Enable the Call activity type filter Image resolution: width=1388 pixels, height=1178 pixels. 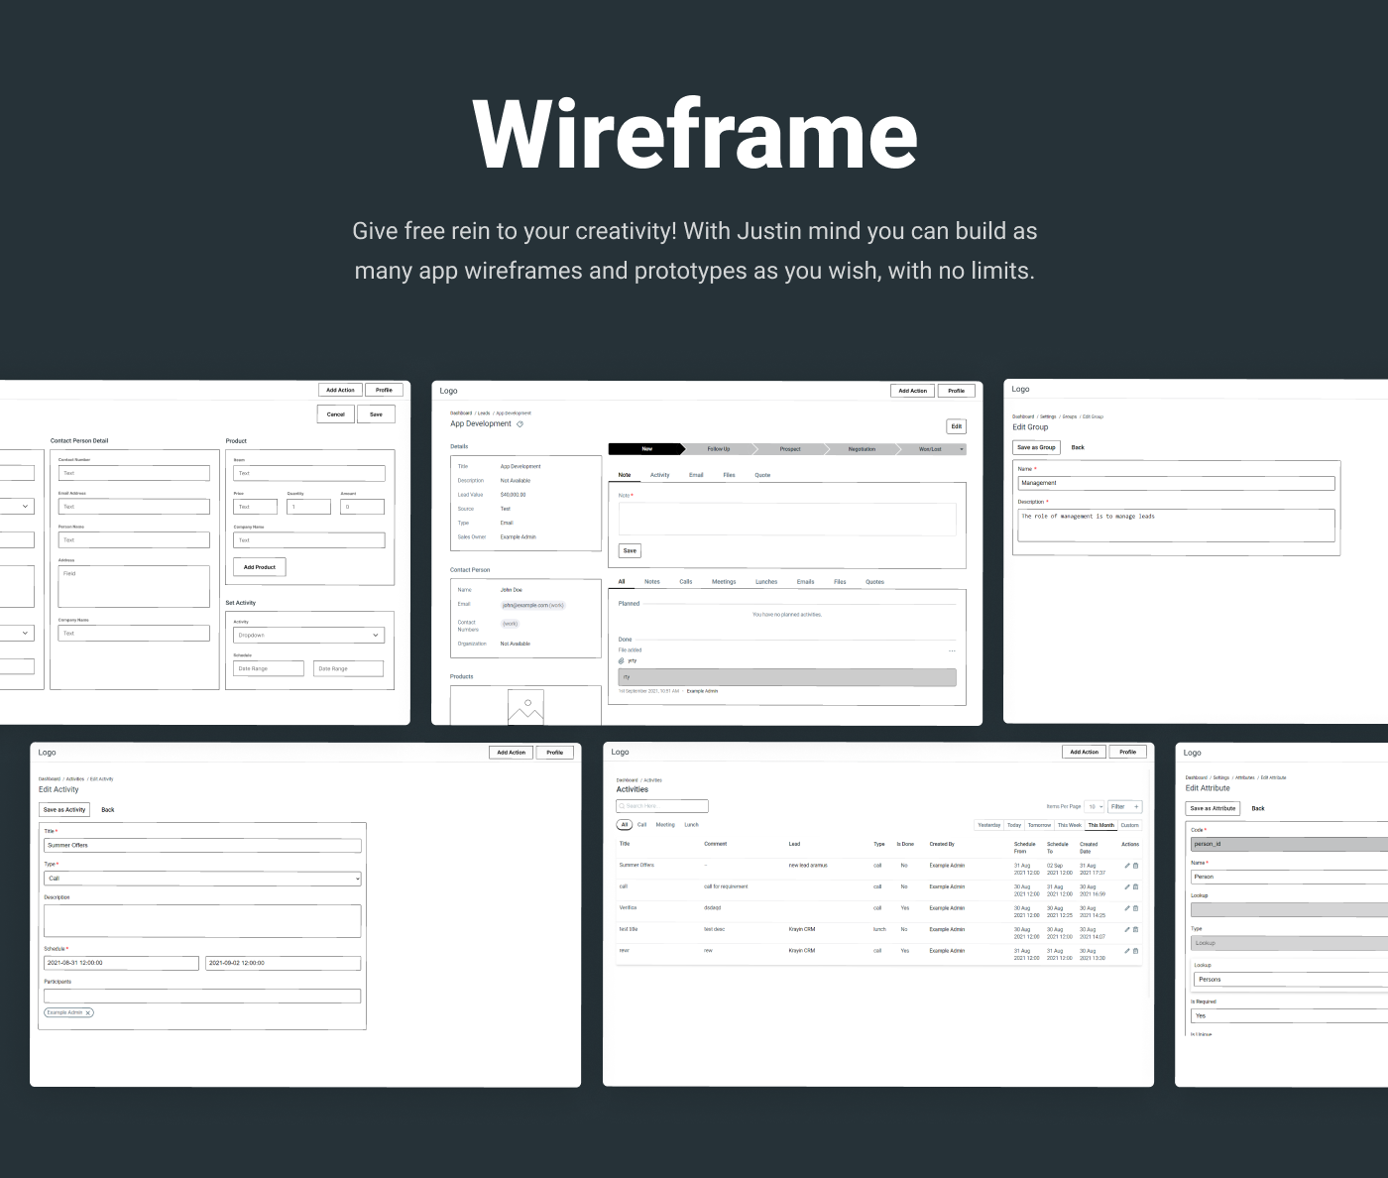[x=641, y=824]
